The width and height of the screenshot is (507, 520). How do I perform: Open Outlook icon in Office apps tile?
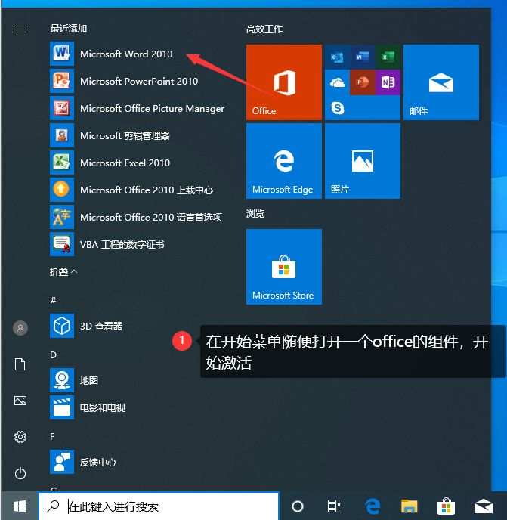(x=337, y=57)
